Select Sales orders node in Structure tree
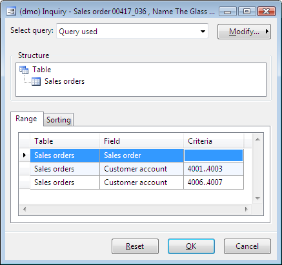The image size is (282, 265). [x=65, y=81]
